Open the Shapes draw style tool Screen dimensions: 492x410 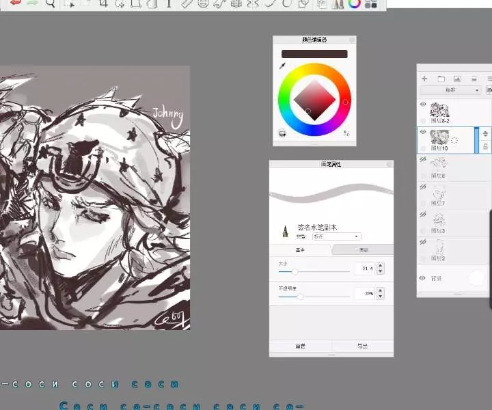click(x=303, y=4)
